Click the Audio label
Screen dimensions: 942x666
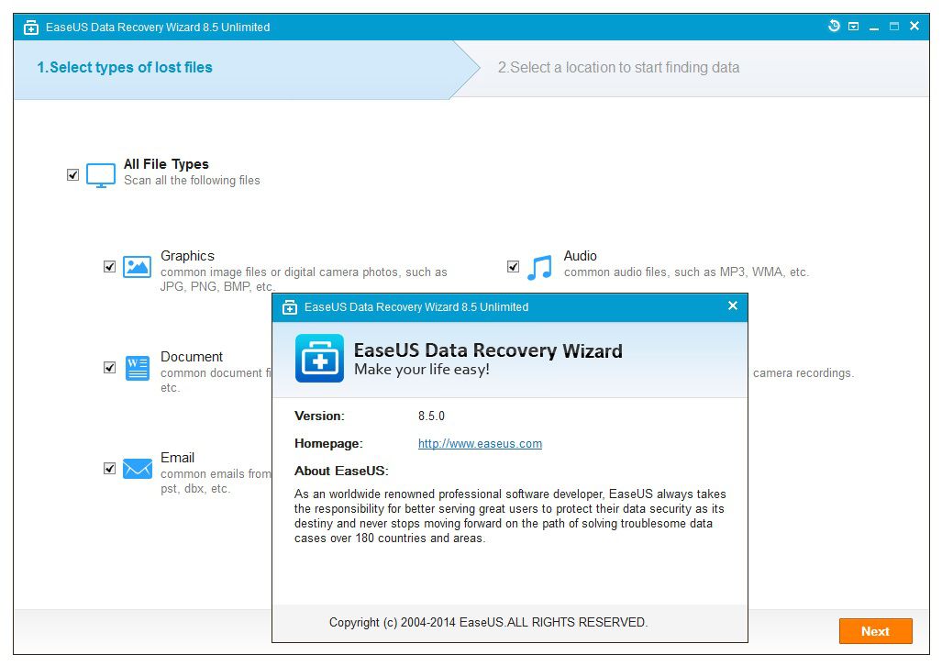click(581, 256)
